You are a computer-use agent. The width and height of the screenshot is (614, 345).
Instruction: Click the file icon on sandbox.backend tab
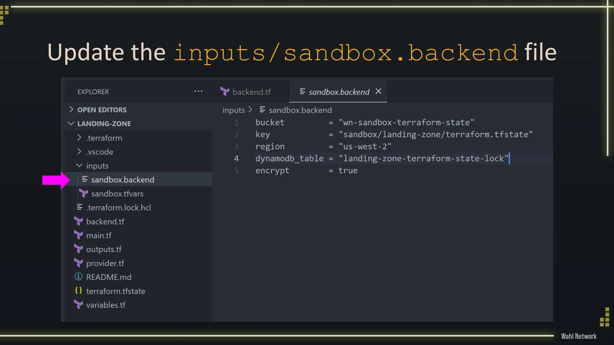303,91
